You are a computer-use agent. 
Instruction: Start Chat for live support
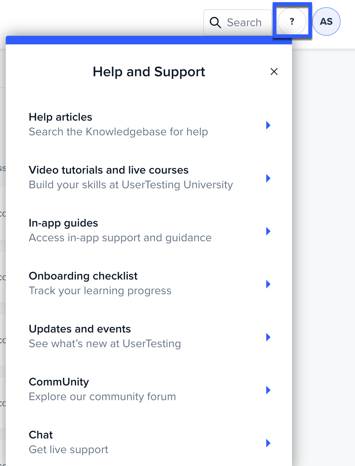pos(149,442)
